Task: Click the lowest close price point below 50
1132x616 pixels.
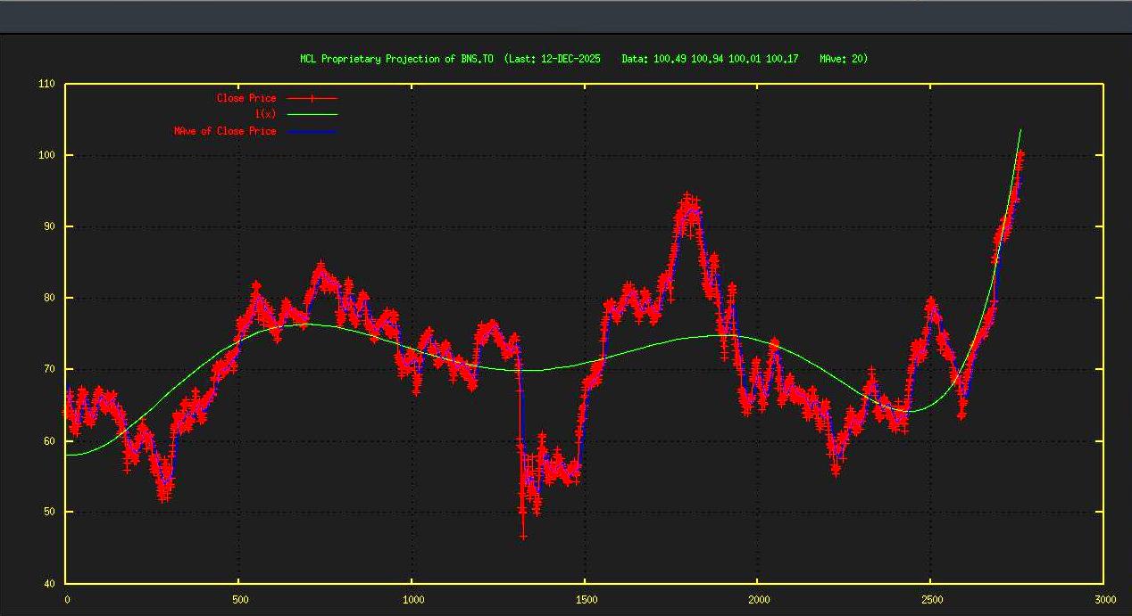Action: point(523,536)
